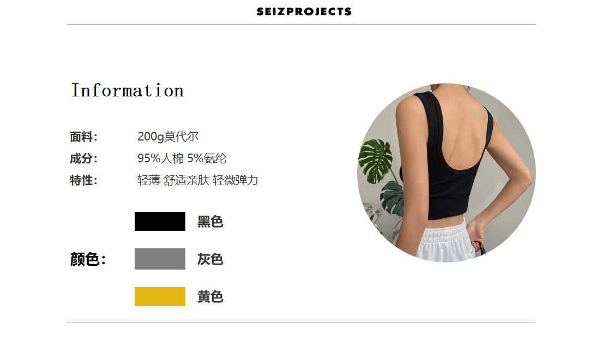Click the 黑色 color label
Viewport: 603px width, 348px height.
pos(210,222)
